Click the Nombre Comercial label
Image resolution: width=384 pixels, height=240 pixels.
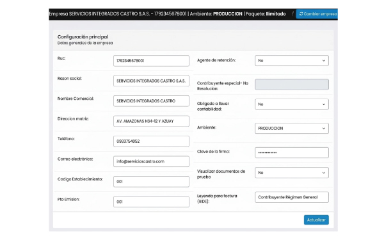[x=76, y=99]
